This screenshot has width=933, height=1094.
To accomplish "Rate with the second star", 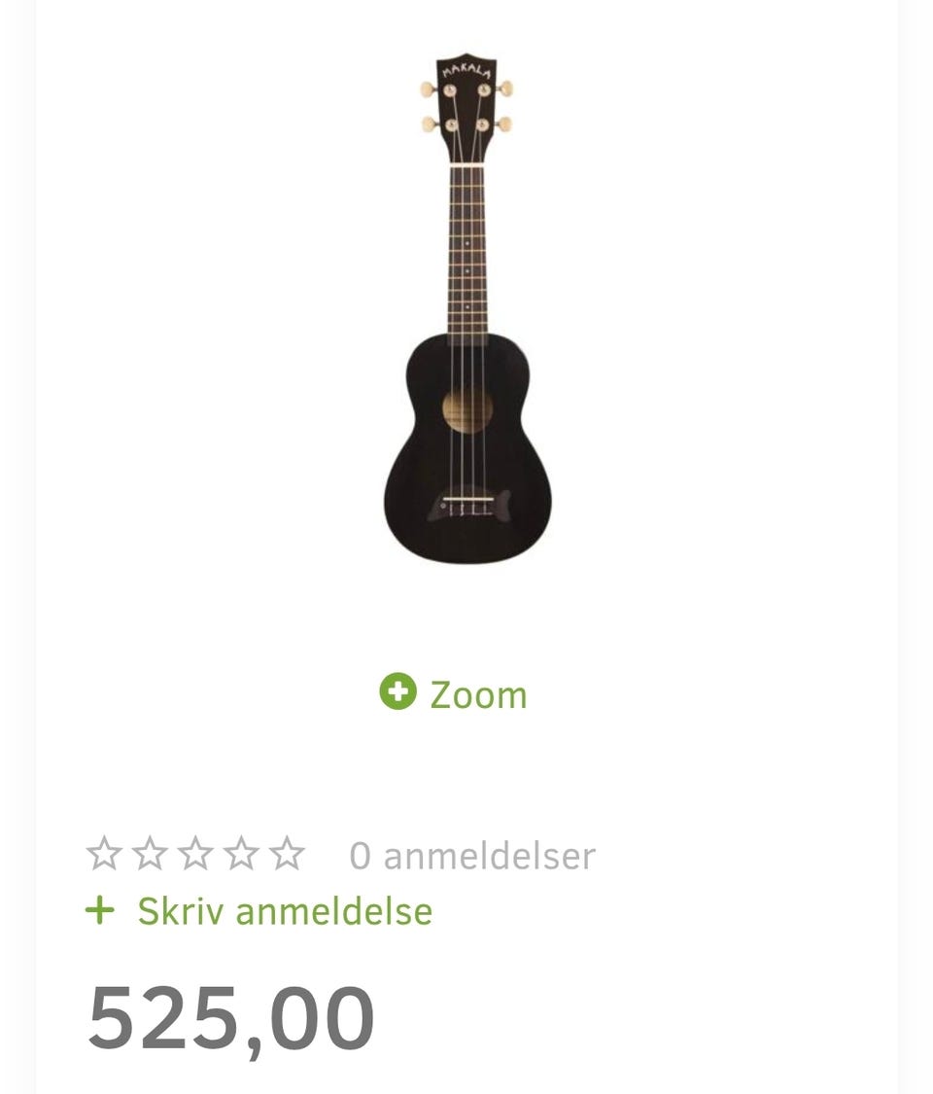I will (150, 854).
